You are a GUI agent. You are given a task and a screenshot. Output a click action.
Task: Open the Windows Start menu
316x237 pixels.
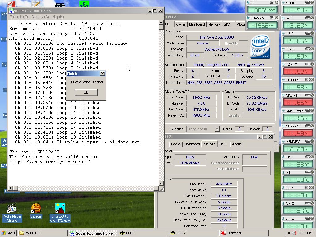[8, 233]
